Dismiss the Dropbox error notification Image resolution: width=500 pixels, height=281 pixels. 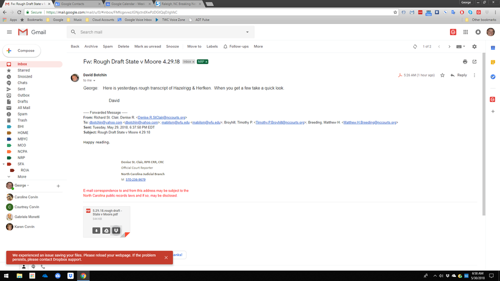[x=166, y=257]
